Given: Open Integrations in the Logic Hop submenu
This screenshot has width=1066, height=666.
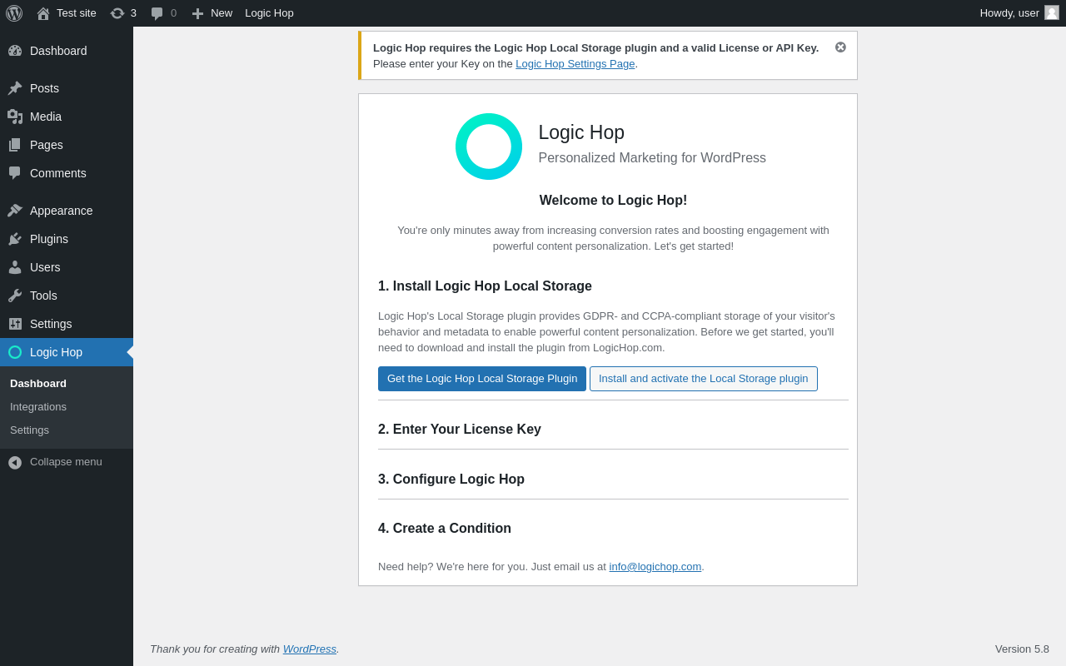Looking at the screenshot, I should [38, 407].
